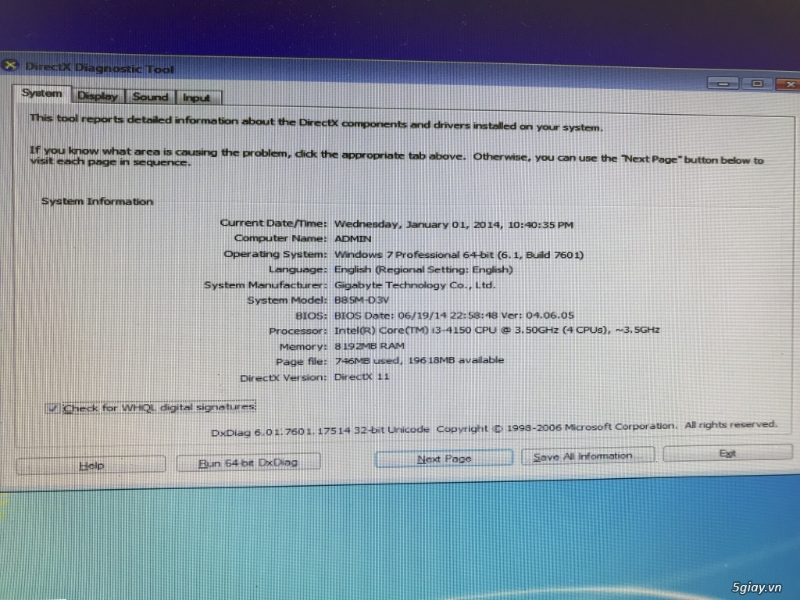The height and width of the screenshot is (600, 800).
Task: Click the DirectX Diagnostic Tool title text
Action: click(x=99, y=68)
